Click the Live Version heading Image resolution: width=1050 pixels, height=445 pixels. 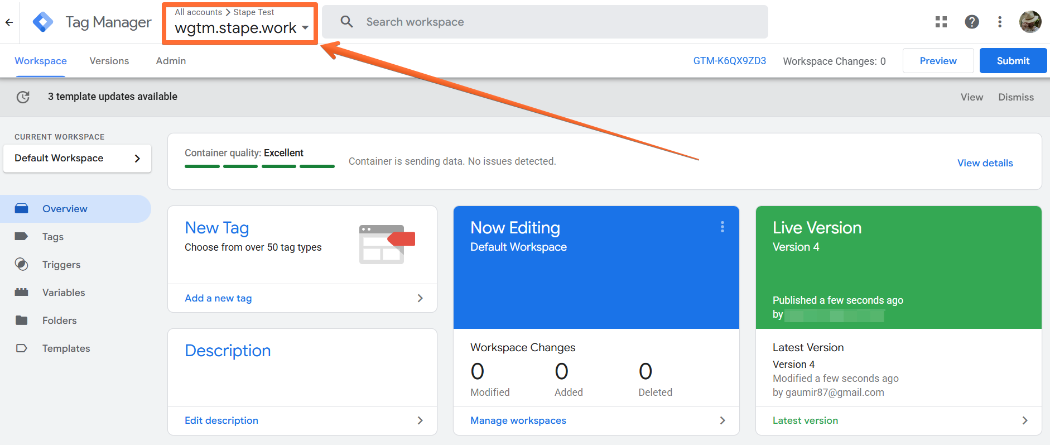(817, 228)
